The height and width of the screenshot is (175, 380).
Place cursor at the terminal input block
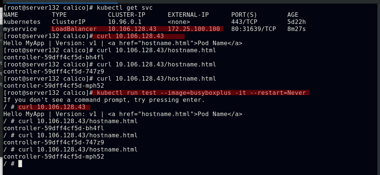point(20,164)
